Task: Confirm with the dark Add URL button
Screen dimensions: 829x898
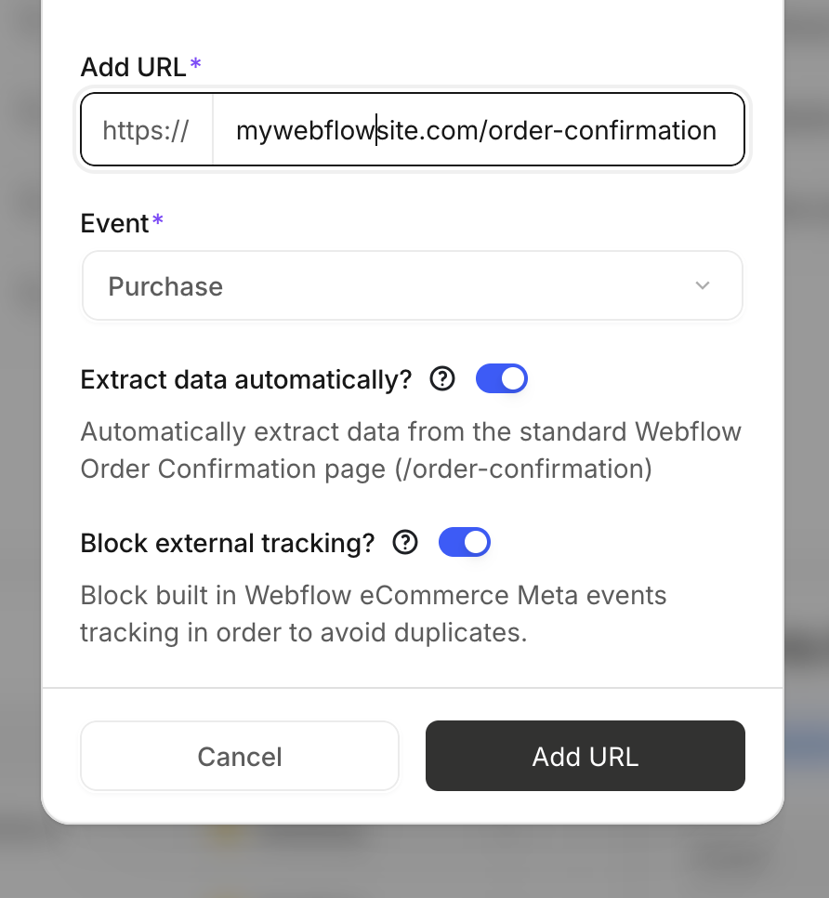Action: pyautogui.click(x=586, y=756)
